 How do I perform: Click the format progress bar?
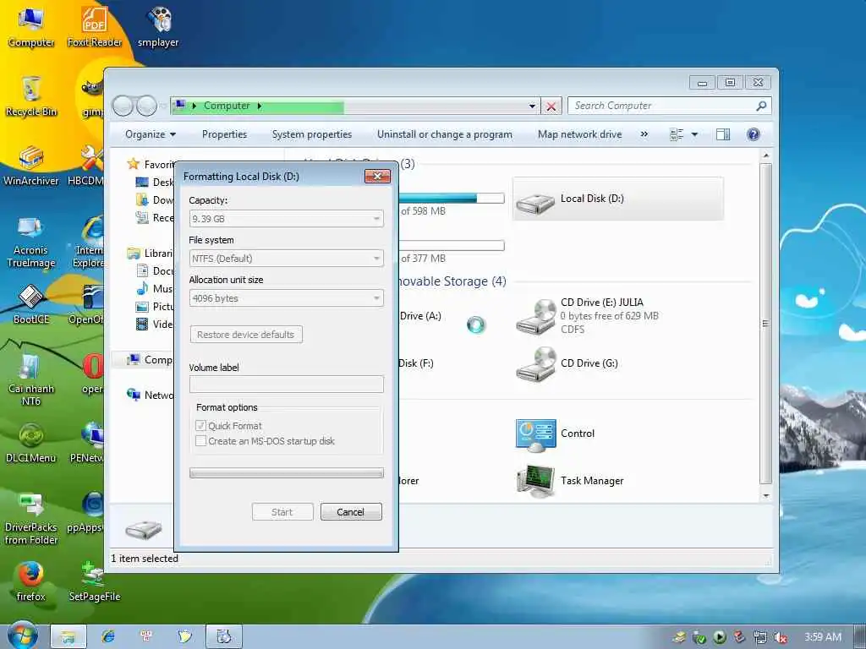tap(286, 473)
